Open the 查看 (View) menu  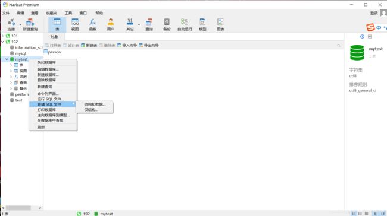click(35, 13)
